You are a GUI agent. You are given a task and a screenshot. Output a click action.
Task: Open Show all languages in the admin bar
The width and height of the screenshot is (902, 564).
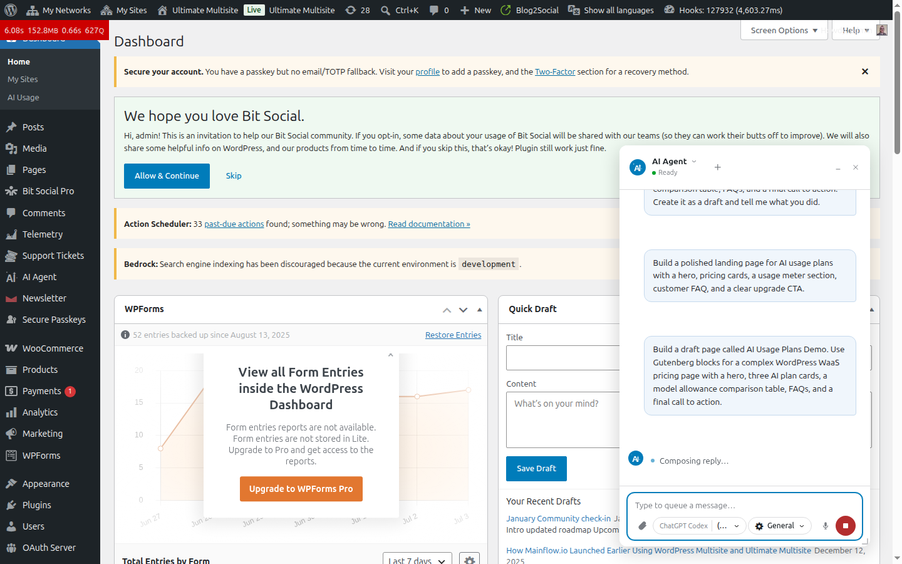click(x=611, y=10)
